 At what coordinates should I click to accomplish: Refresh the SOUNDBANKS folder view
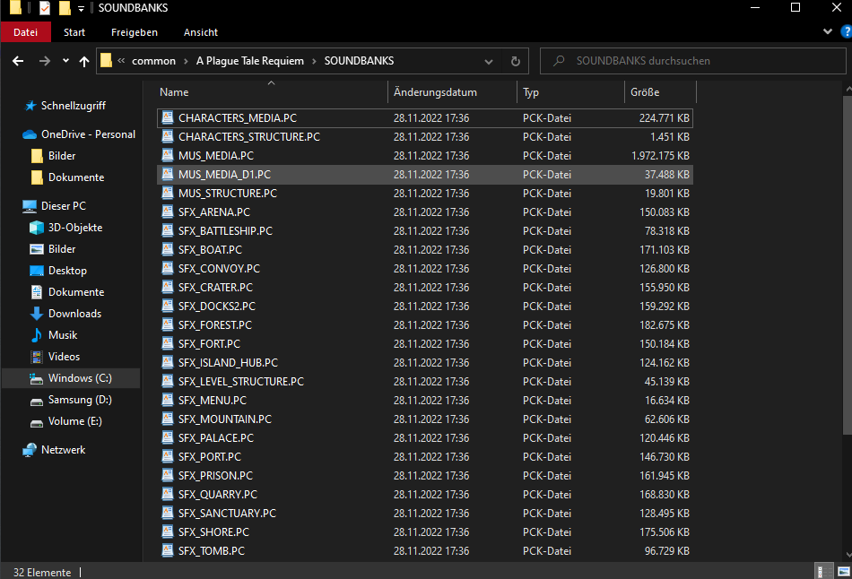pyautogui.click(x=515, y=61)
